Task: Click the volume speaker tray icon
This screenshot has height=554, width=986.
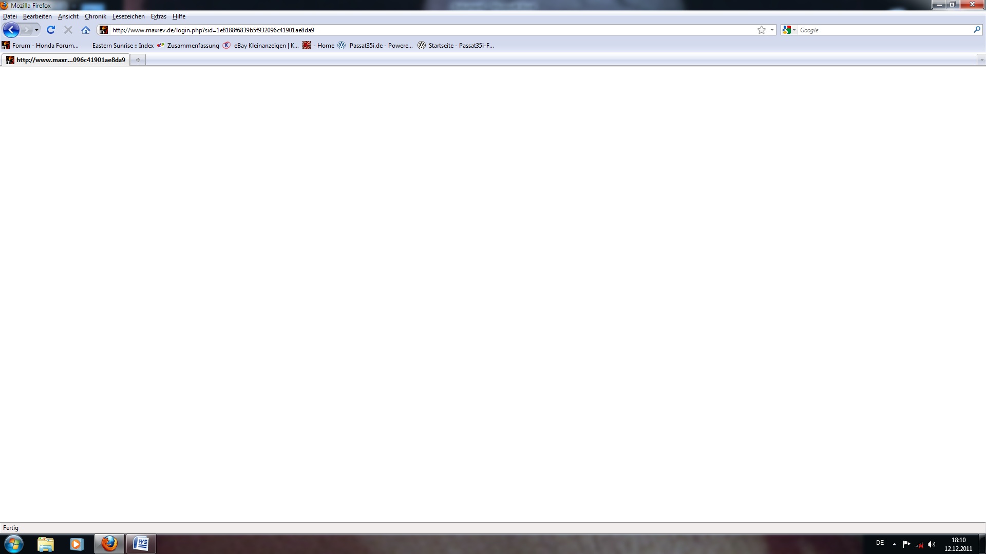Action: (x=932, y=544)
